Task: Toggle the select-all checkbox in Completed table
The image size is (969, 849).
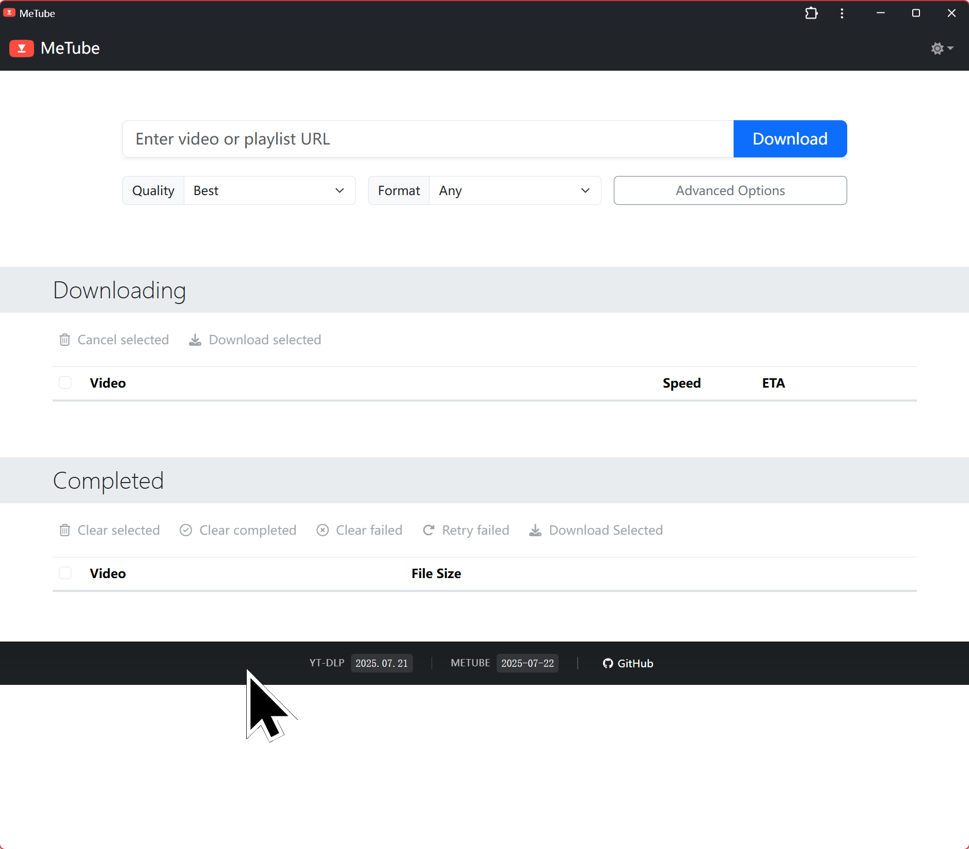Action: coord(65,573)
